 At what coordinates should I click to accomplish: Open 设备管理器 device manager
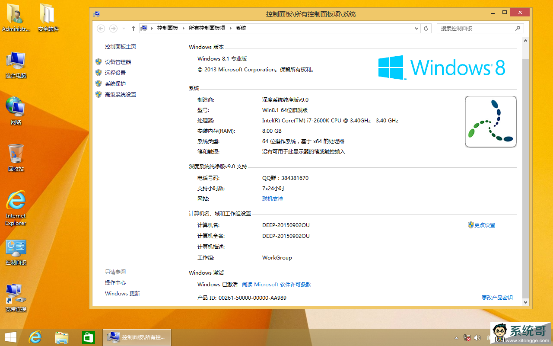118,62
